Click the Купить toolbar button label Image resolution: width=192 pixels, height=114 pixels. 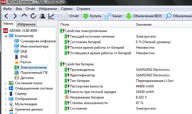(96, 16)
